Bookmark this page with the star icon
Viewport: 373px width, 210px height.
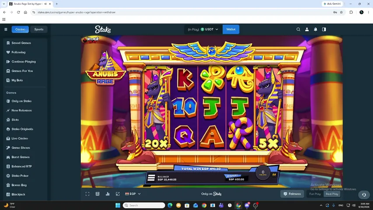(342, 12)
